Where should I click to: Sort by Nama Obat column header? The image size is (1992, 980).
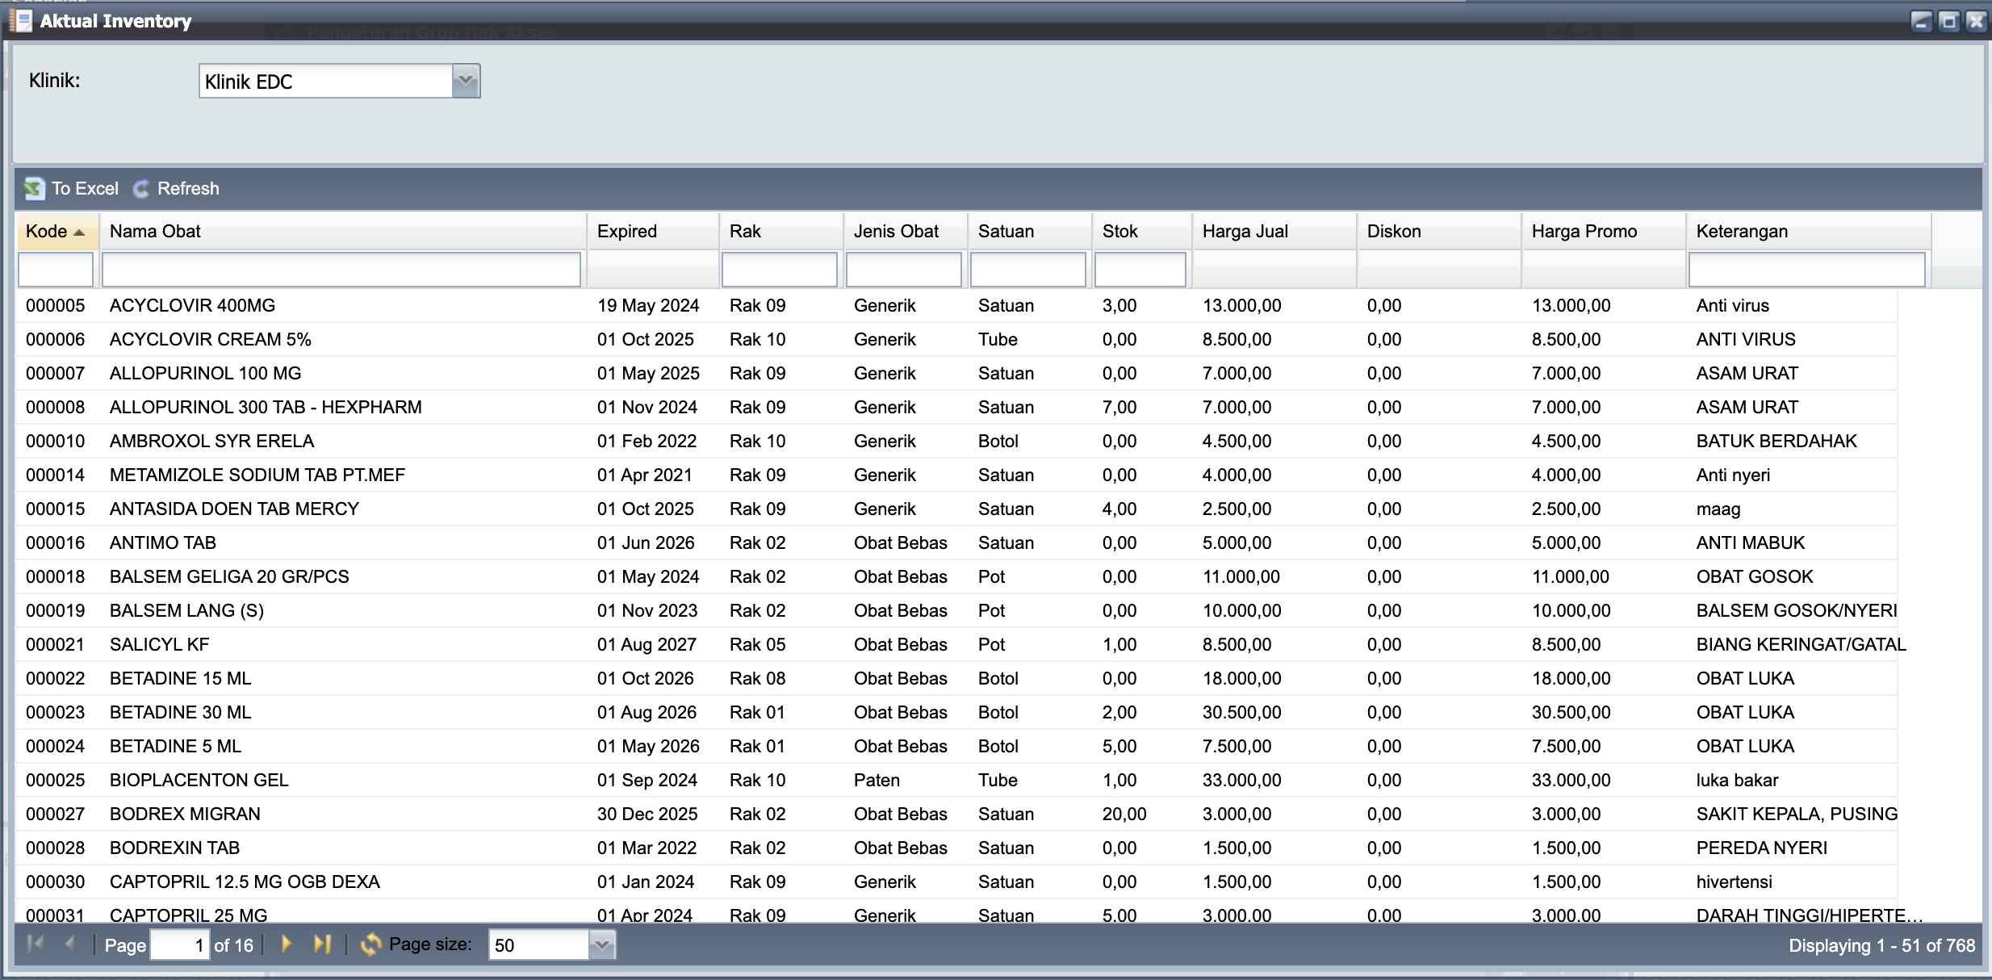pyautogui.click(x=155, y=232)
